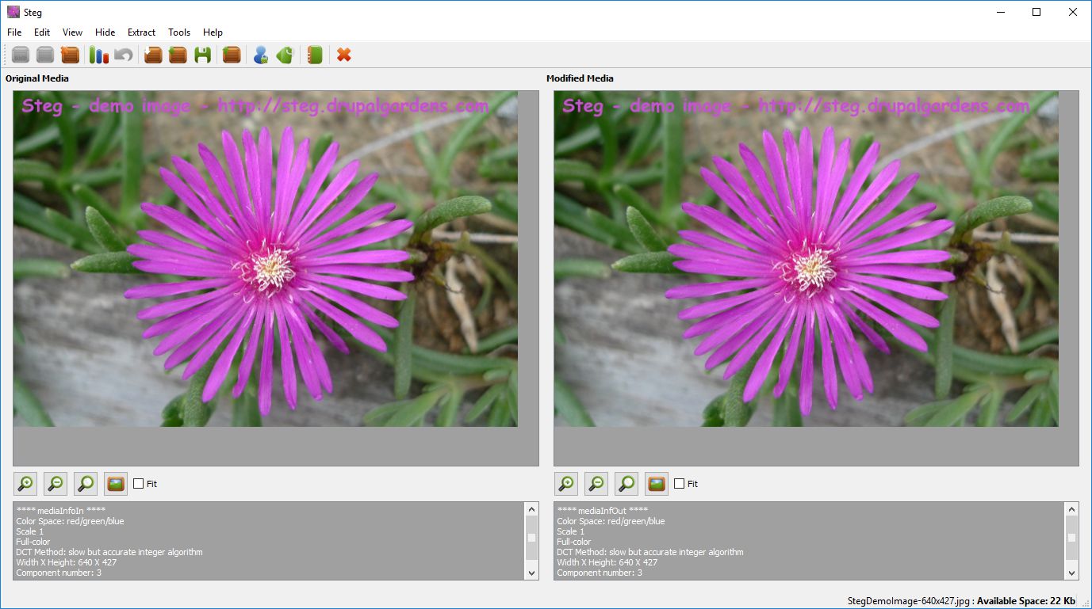Screen dimensions: 1092x609
Task: Minimize the Steg window
Action: (1000, 12)
